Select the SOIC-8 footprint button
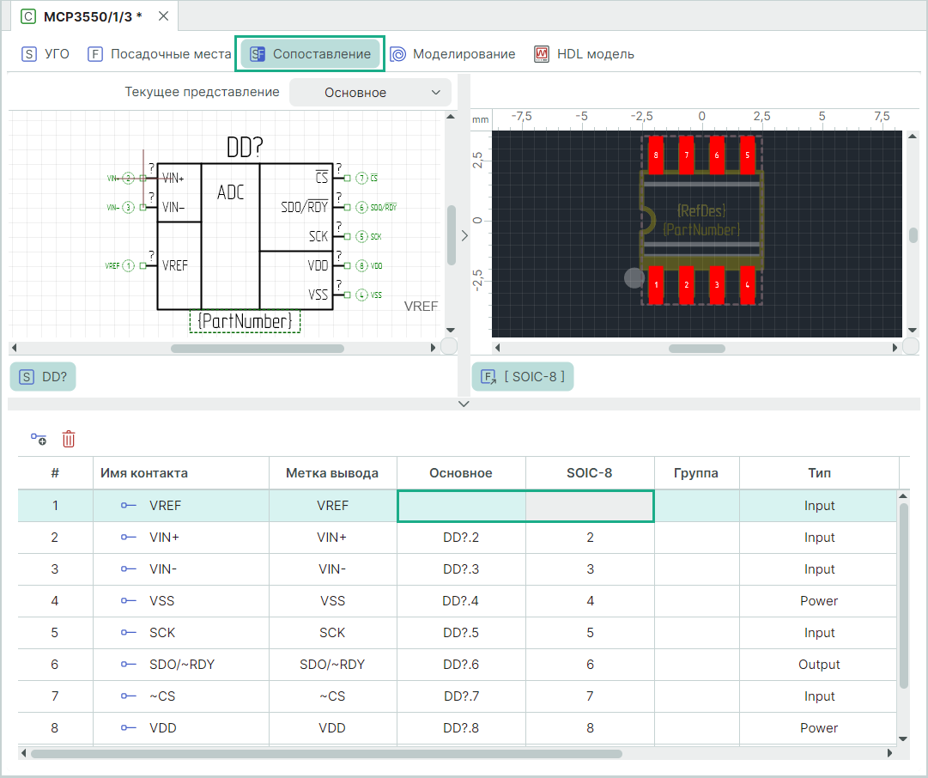The height and width of the screenshot is (778, 928). 523,377
